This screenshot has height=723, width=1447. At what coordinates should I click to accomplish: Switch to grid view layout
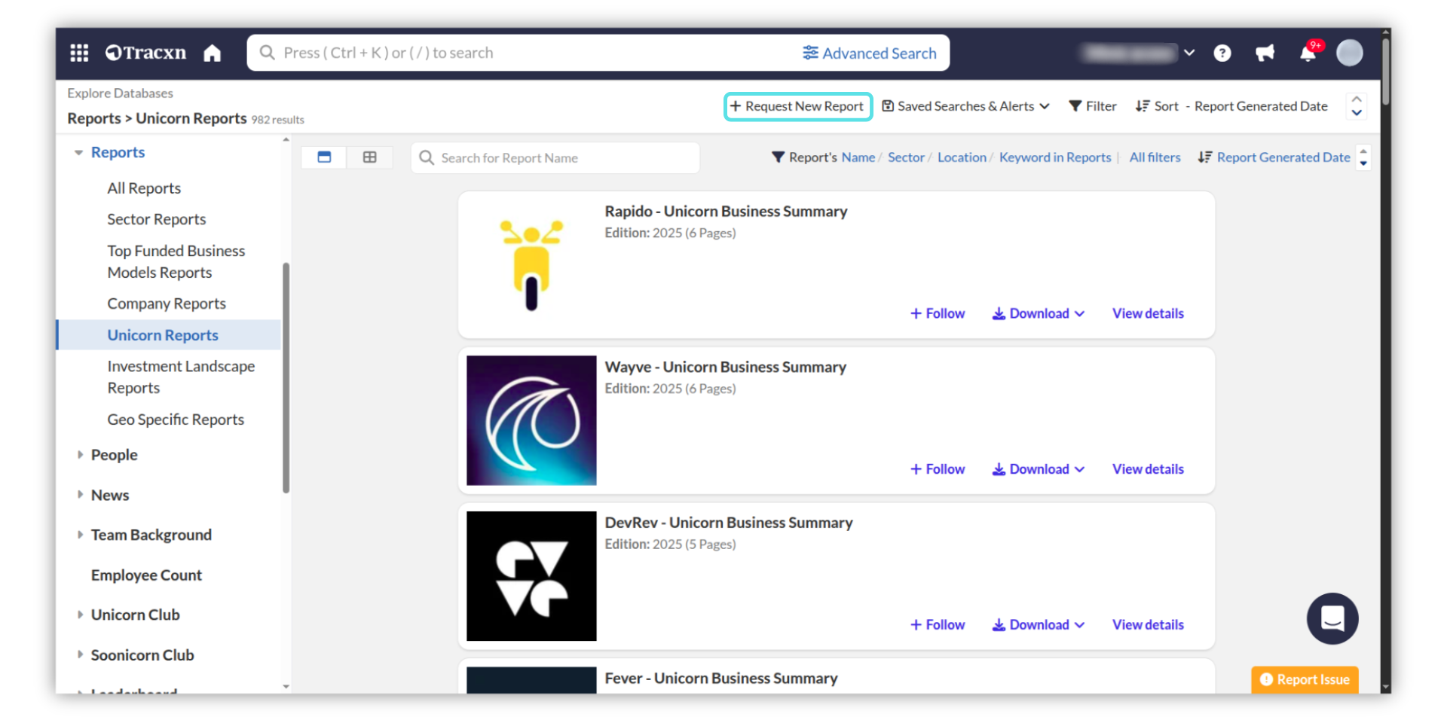click(x=369, y=157)
